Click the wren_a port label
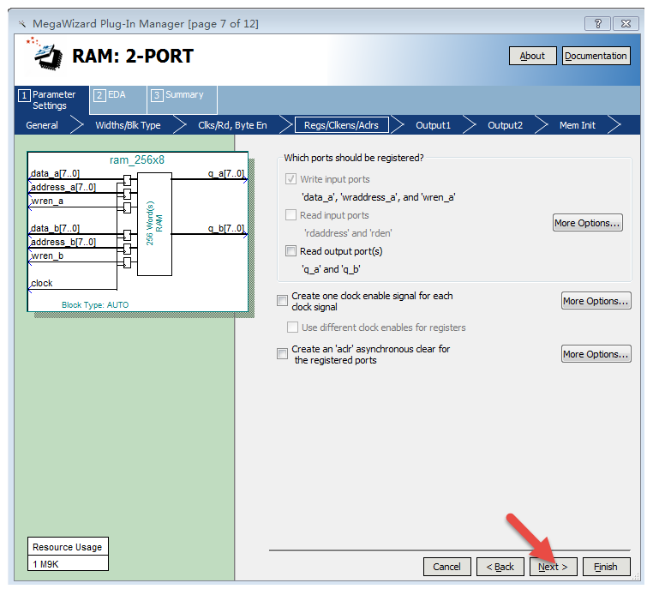Viewport: 653px width, 595px height. [x=47, y=201]
